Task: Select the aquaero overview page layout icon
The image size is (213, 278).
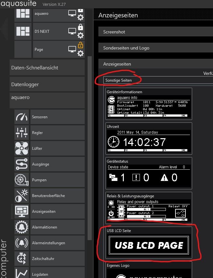Action: coord(23,14)
